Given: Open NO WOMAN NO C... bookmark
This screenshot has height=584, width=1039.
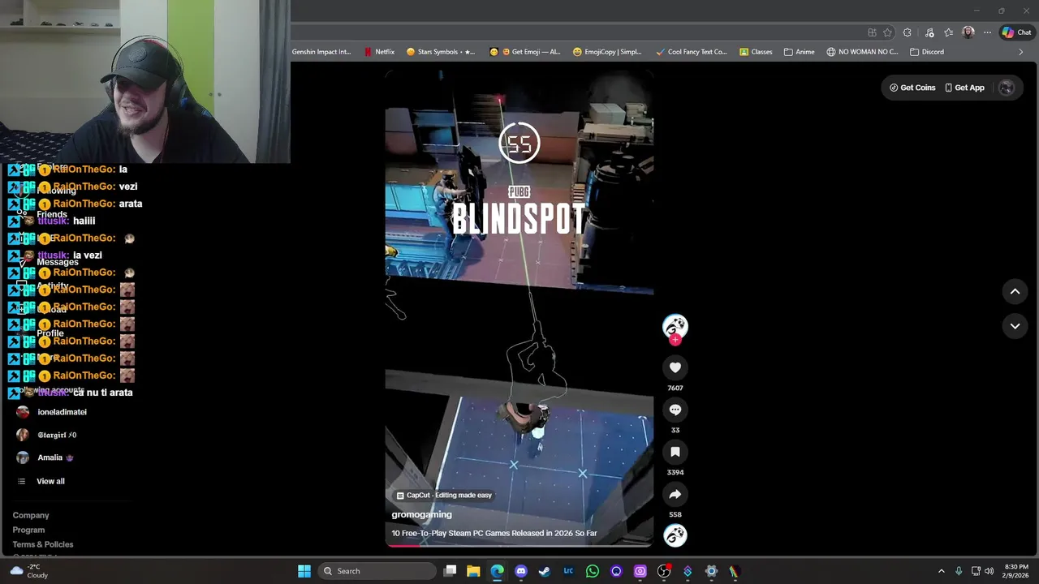Looking at the screenshot, I should click(x=862, y=52).
